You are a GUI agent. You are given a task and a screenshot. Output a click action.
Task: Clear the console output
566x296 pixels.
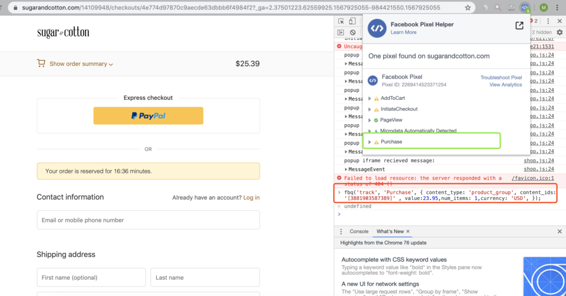point(353,33)
